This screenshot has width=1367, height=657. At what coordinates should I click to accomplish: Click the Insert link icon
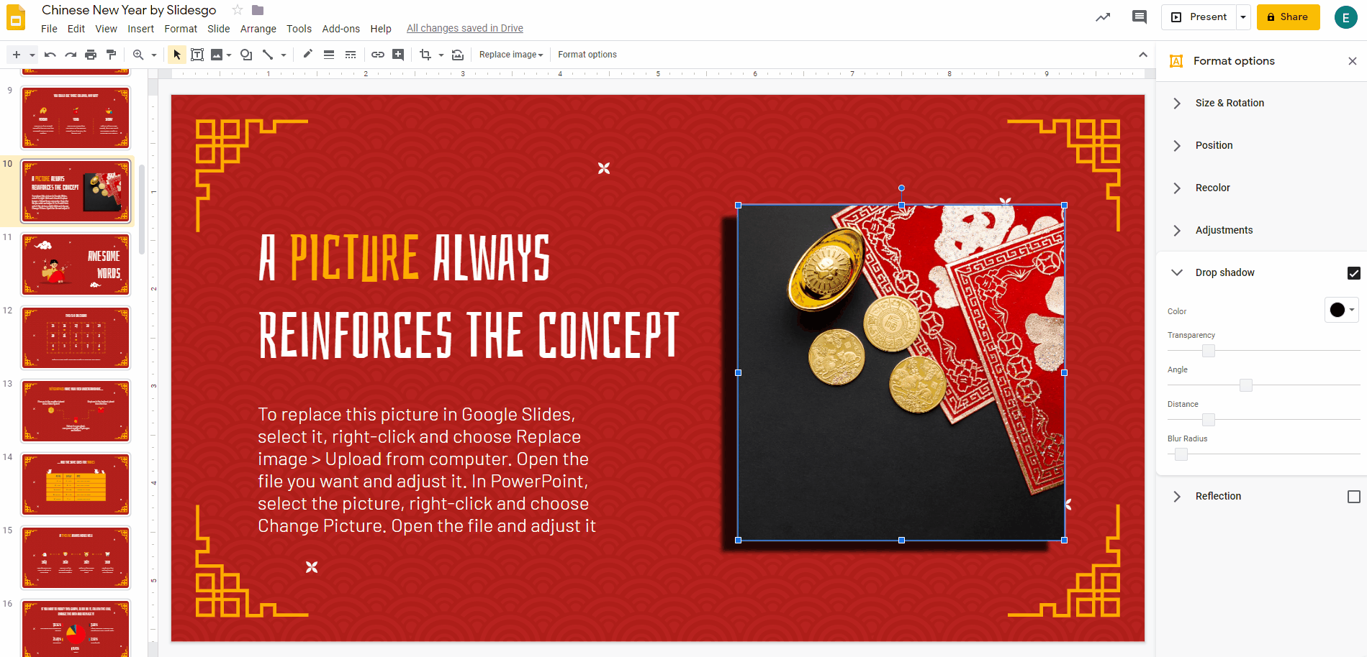point(378,55)
